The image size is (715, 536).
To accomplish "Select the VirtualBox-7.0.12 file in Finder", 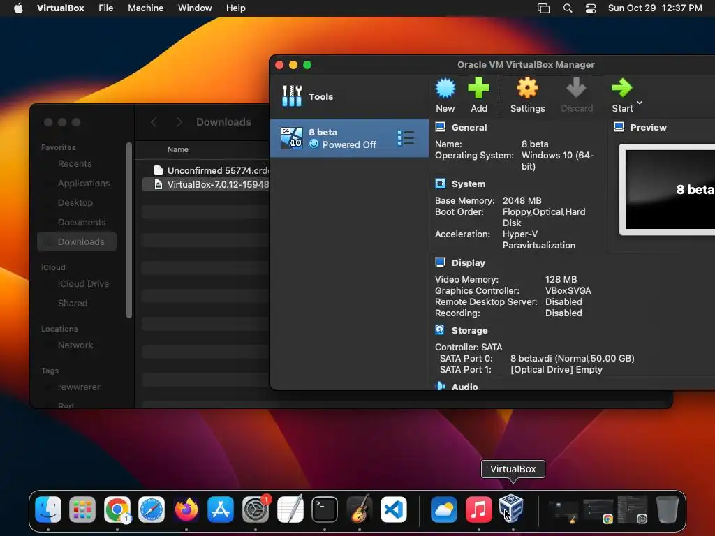I will tap(205, 184).
